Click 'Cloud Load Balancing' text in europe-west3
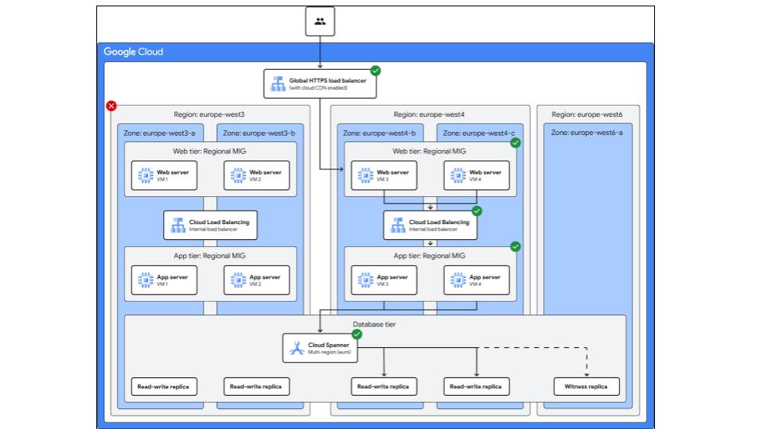764x429 pixels. pyautogui.click(x=220, y=222)
